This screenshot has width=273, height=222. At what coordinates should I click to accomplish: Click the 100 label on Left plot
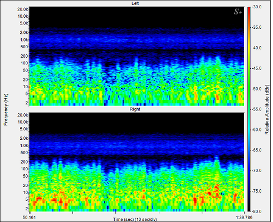coord(25,63)
